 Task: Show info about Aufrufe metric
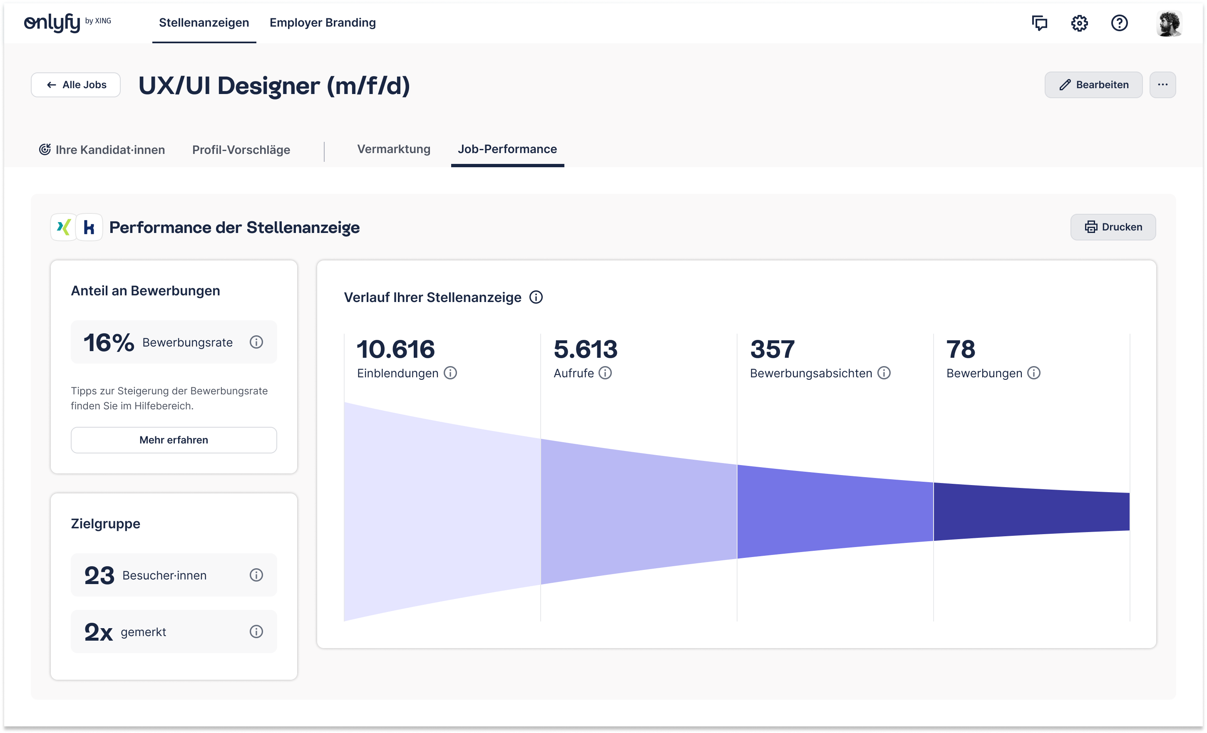[606, 373]
